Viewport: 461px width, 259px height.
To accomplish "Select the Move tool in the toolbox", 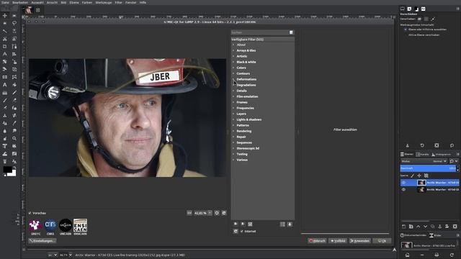I will pos(5,16).
